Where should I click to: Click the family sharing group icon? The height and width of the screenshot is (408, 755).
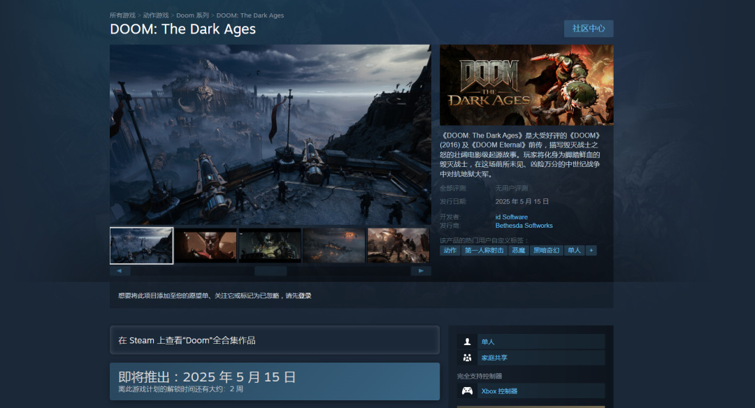point(467,358)
